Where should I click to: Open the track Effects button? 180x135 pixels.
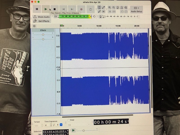(x=43, y=30)
